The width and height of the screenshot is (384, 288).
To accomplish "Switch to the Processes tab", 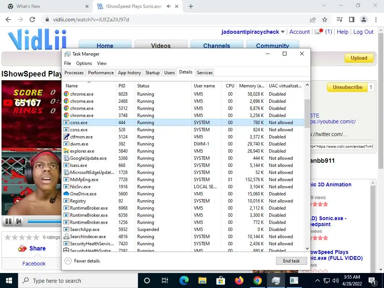I will [74, 73].
